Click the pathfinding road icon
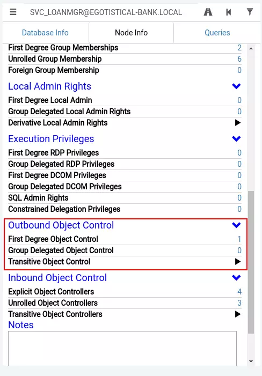Screen dimensions: 262x376 point(208,12)
